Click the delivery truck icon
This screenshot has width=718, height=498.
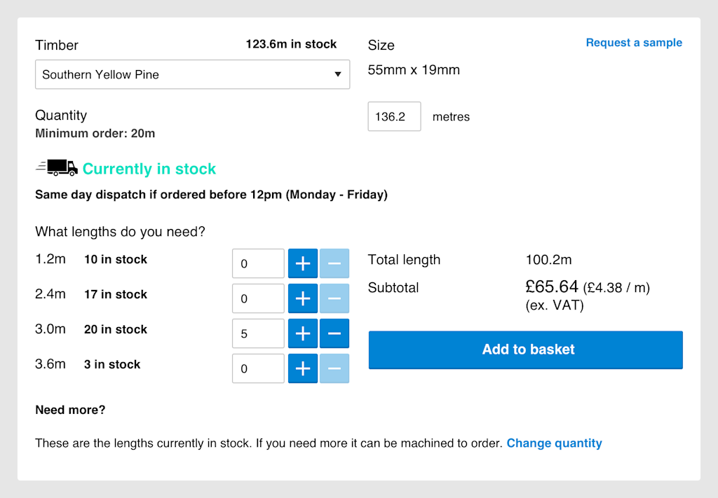coord(57,167)
